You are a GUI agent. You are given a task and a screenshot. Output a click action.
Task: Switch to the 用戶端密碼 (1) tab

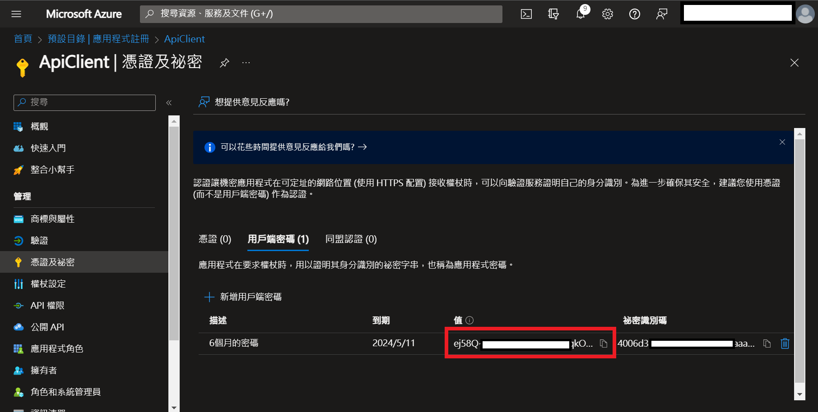click(x=278, y=239)
